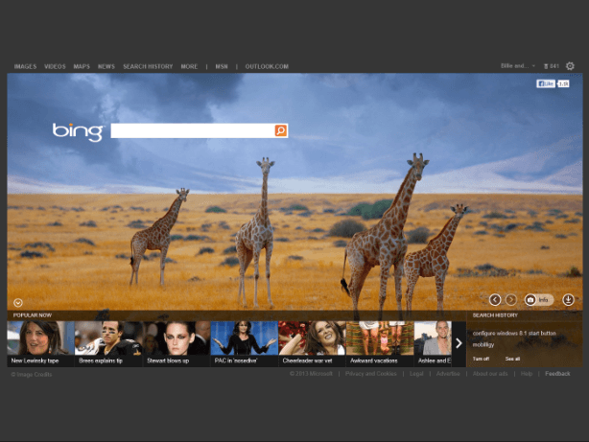Focus the Bing search box
The height and width of the screenshot is (442, 589).
pos(193,130)
